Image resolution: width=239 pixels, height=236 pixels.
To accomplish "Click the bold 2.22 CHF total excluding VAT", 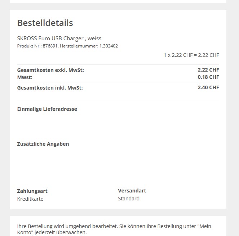I will point(208,70).
